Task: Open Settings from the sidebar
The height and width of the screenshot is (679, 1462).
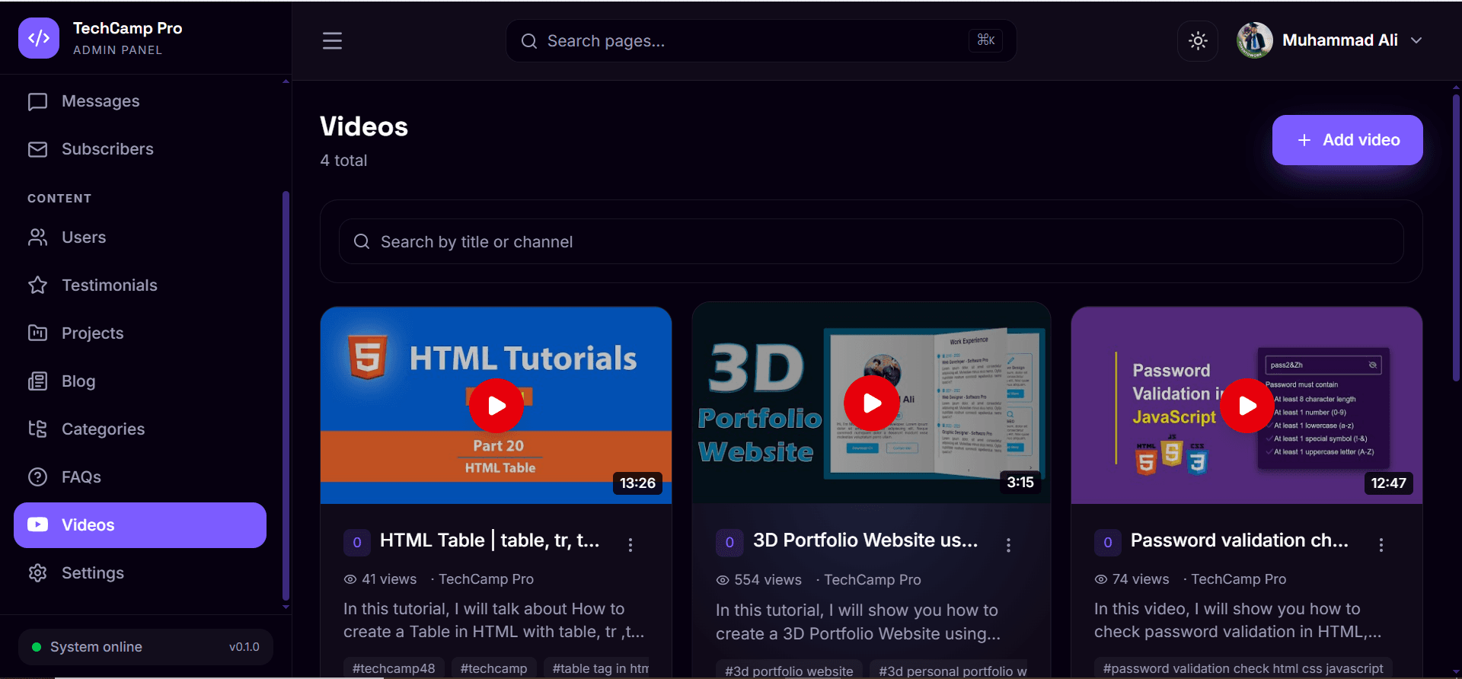Action: coord(140,573)
